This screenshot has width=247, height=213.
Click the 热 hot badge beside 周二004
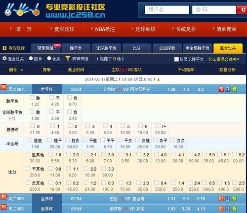pos(3,87)
